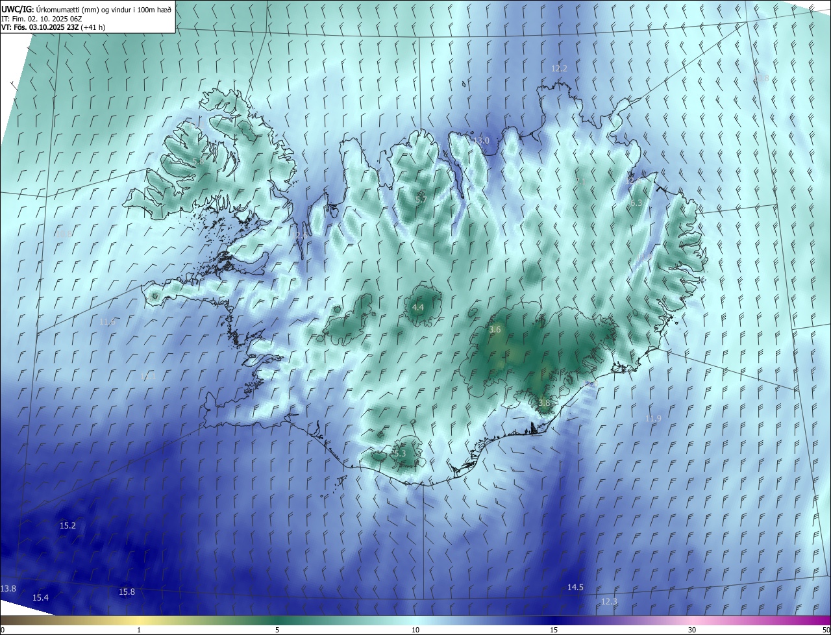The width and height of the screenshot is (831, 635).
Task: Pick the 5.7 value label
Action: (421, 199)
